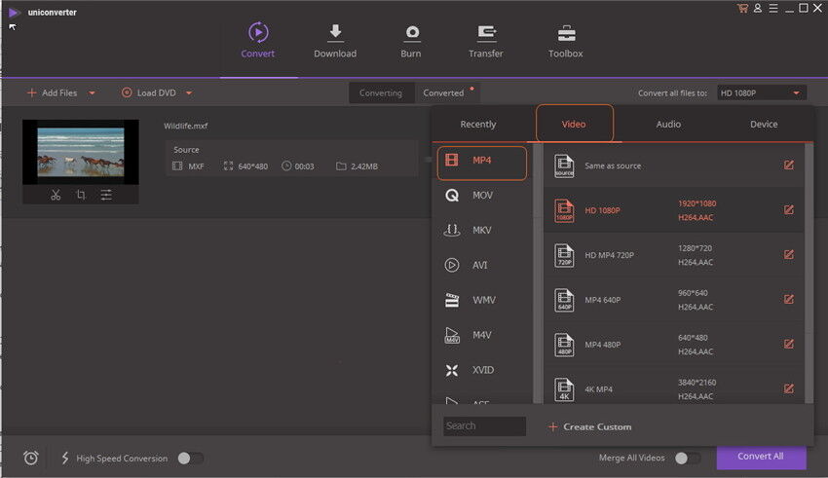Viewport: 828px width, 478px height.
Task: Click Create Custom preset button
Action: coord(590,426)
